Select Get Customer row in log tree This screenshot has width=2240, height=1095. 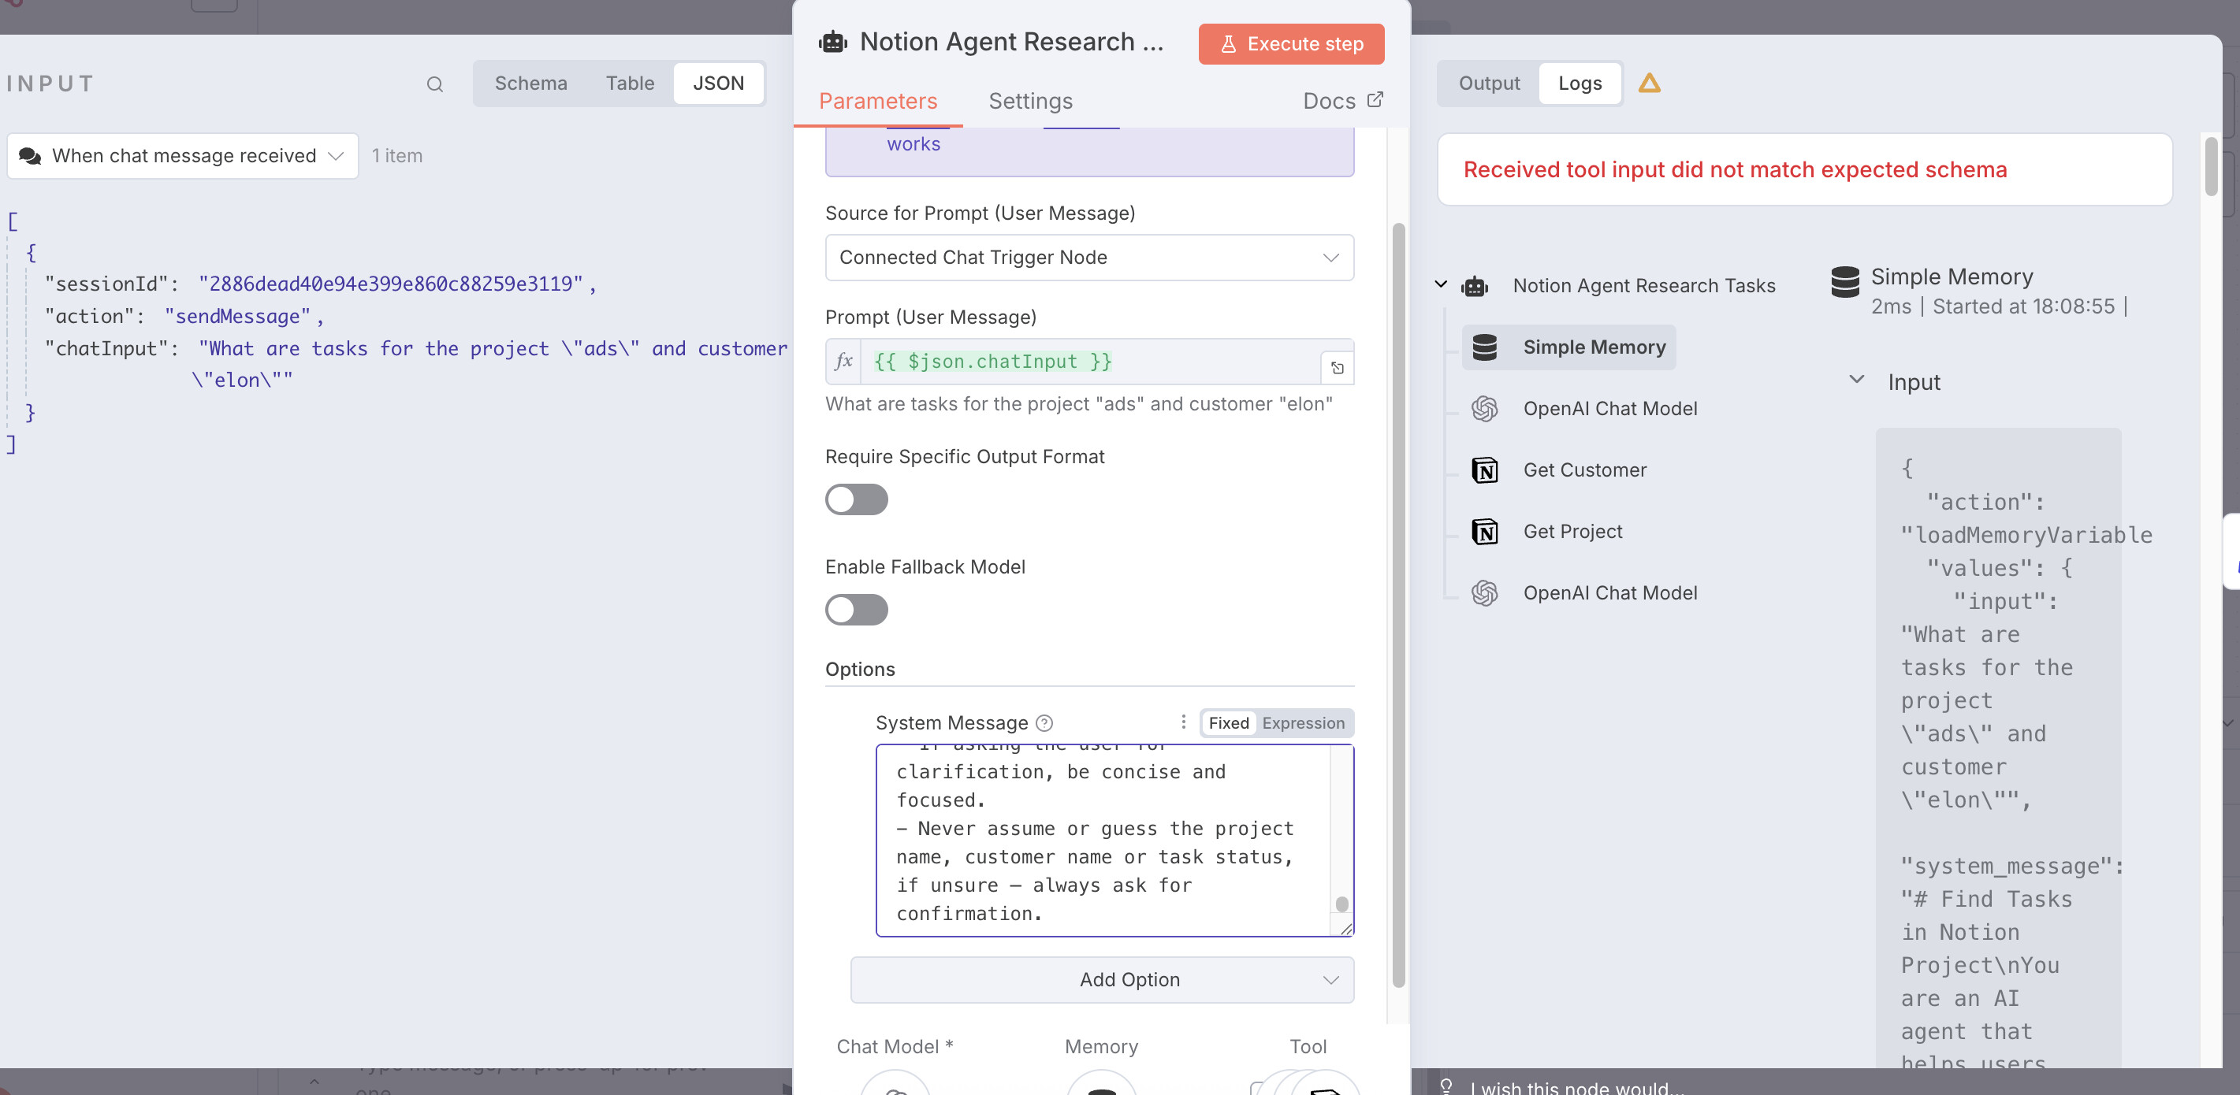(x=1559, y=470)
